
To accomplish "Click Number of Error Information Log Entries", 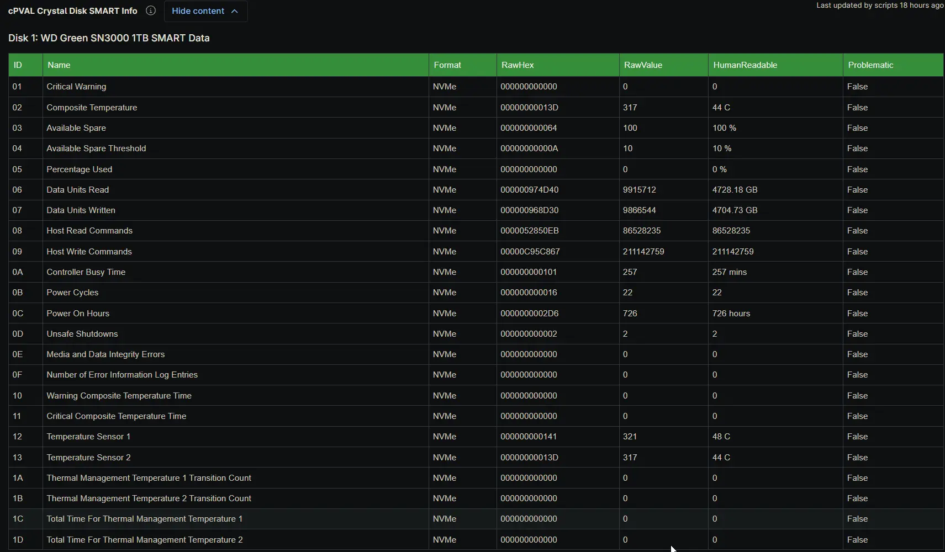I will [122, 375].
